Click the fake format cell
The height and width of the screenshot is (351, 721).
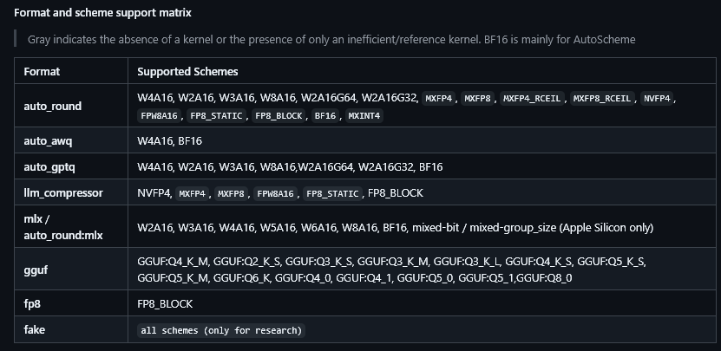71,329
